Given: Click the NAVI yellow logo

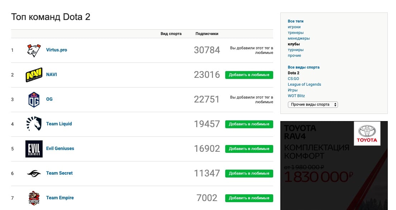Looking at the screenshot, I should 34,75.
